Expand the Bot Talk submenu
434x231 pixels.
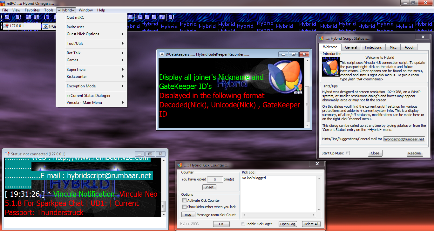coord(92,53)
